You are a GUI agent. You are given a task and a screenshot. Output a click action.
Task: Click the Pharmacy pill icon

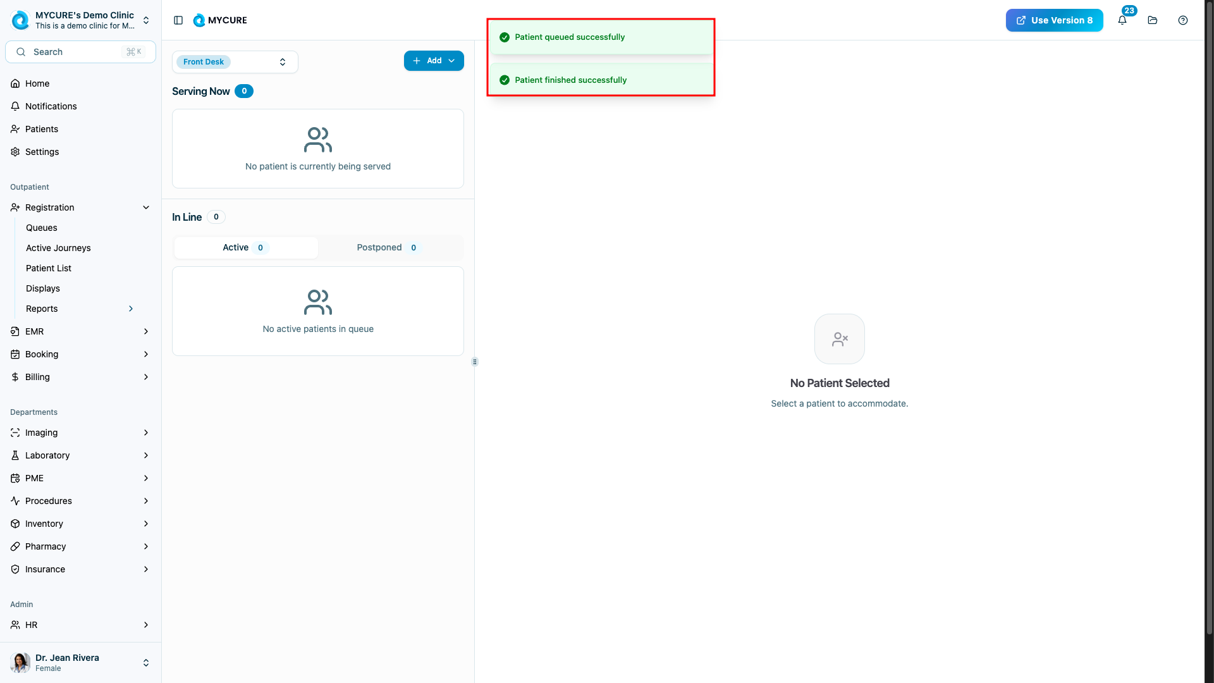pos(15,546)
